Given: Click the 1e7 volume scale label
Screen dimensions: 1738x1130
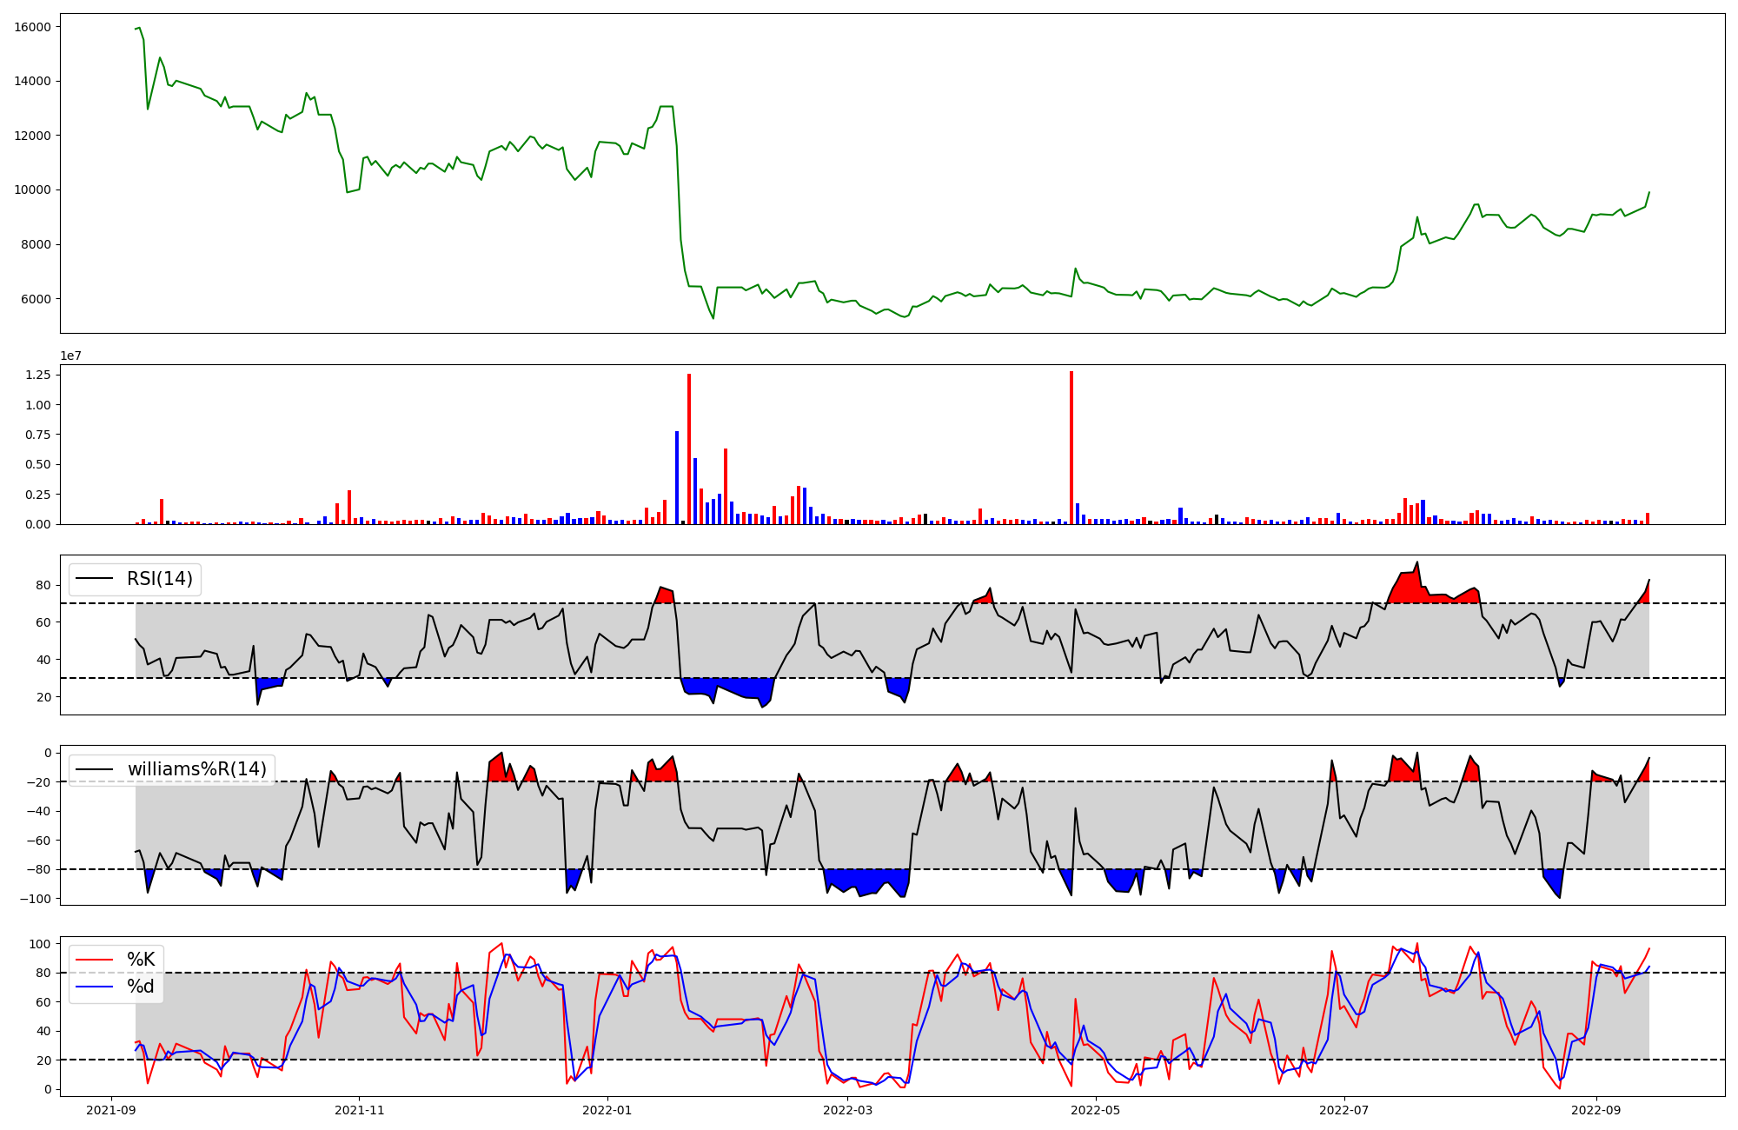Looking at the screenshot, I should 71,356.
